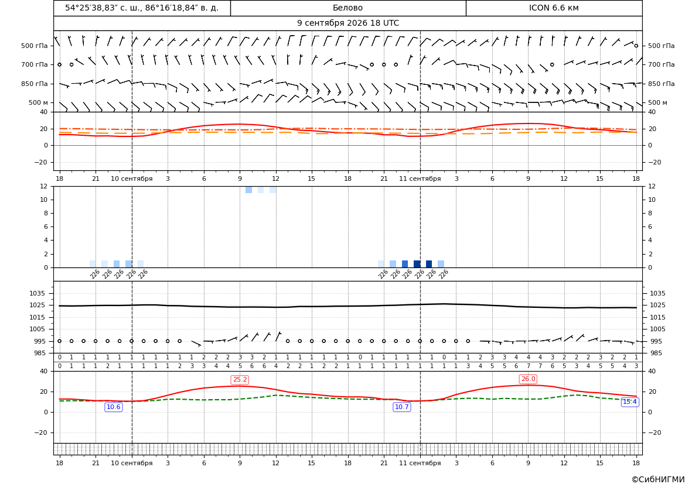685x484 pixels.
Task: Click the 500 м level label on right
Action: click(x=658, y=102)
